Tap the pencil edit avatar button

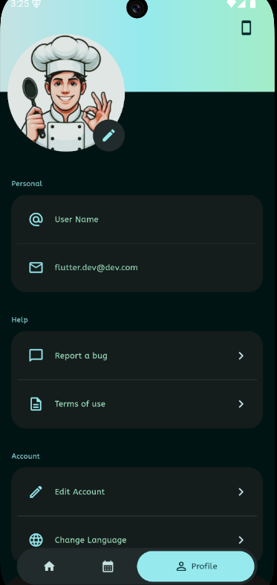108,135
